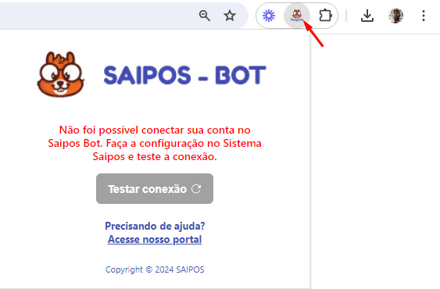
Task: Open the blue sunburst extension
Action: 269,16
